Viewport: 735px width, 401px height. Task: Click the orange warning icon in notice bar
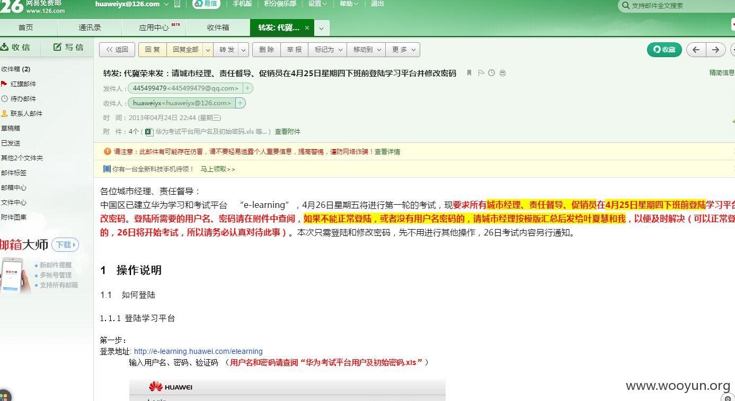coord(108,152)
